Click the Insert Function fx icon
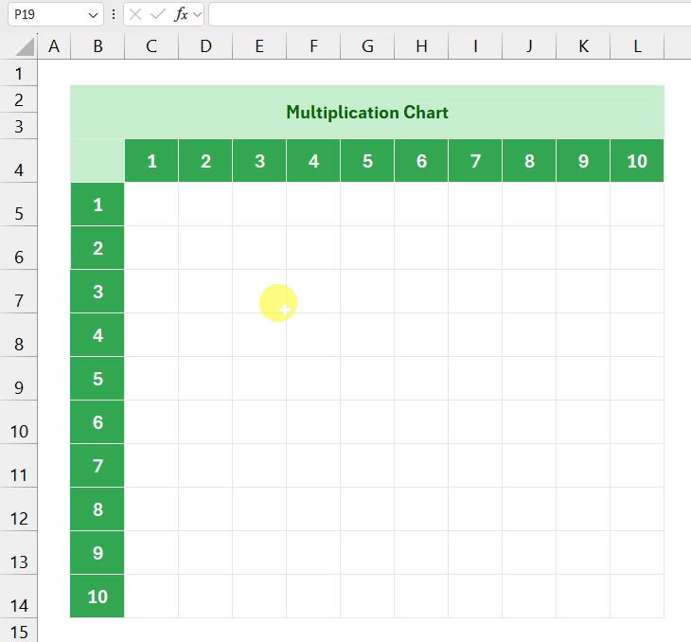Viewport: 691px width, 642px height. pyautogui.click(x=181, y=14)
